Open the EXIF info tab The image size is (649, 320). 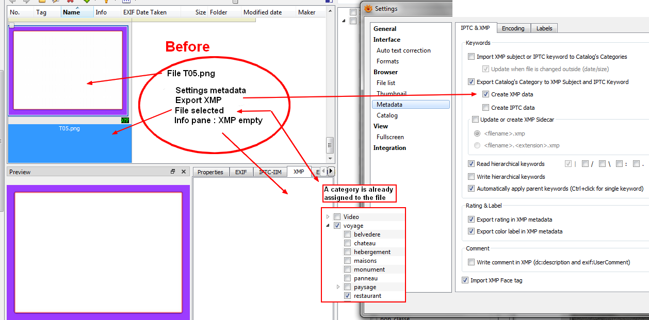[241, 172]
